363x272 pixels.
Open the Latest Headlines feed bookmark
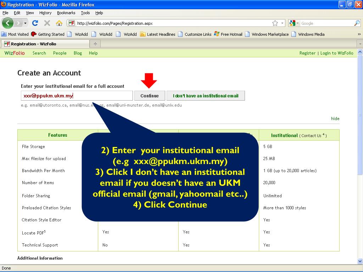click(158, 34)
